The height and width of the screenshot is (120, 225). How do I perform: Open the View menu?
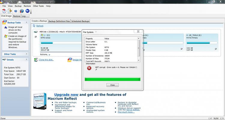click(10, 6)
